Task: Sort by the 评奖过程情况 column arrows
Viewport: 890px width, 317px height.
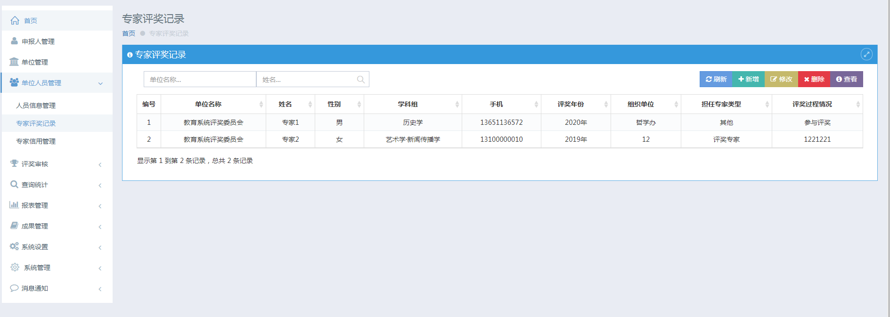Action: 858,104
